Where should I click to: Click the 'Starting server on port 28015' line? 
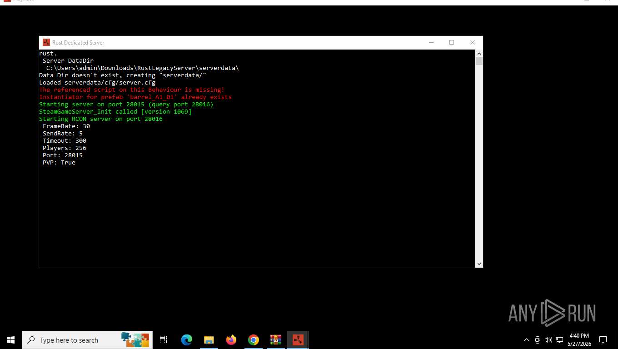point(126,105)
